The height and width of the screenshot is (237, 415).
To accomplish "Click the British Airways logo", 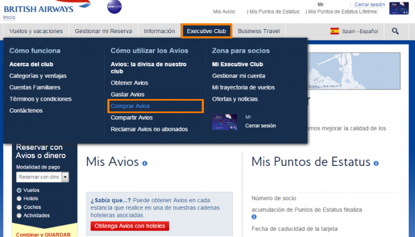I will [x=47, y=7].
